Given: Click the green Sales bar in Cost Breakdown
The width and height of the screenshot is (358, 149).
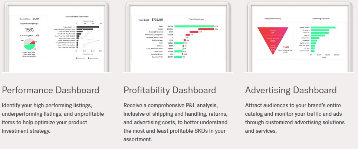Looking at the screenshot, I should tap(194, 26).
